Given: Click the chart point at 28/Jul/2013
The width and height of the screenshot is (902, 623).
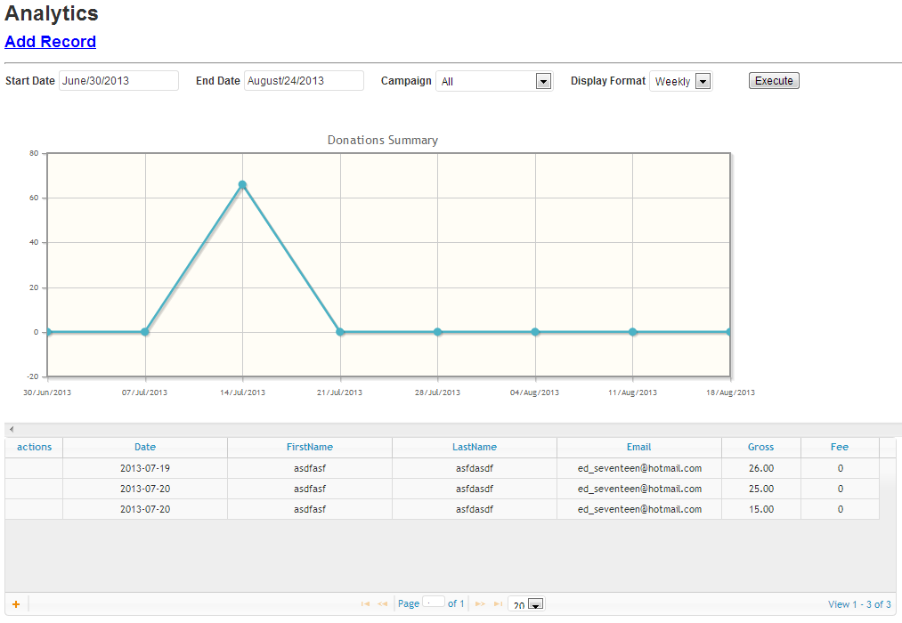Looking at the screenshot, I should pos(438,332).
